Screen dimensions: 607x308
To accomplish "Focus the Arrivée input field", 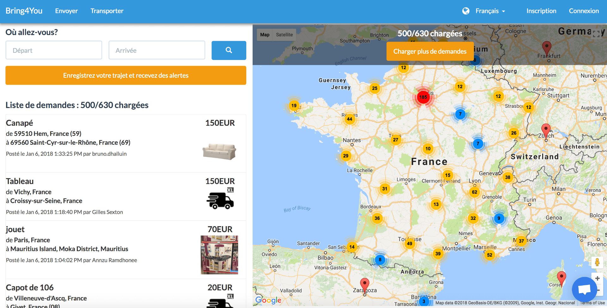I will tap(157, 50).
